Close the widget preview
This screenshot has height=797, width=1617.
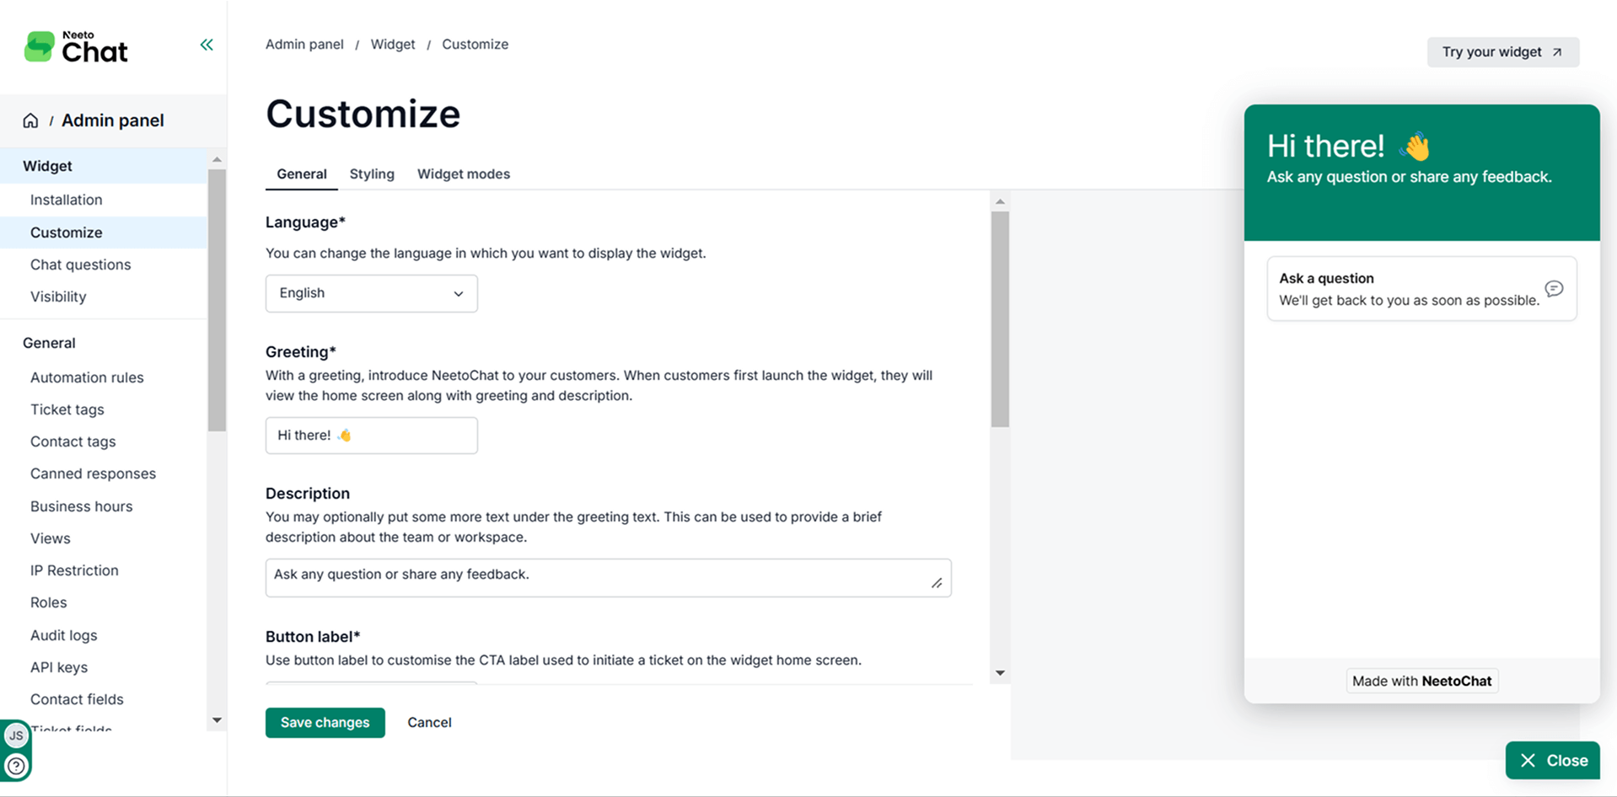1552,761
